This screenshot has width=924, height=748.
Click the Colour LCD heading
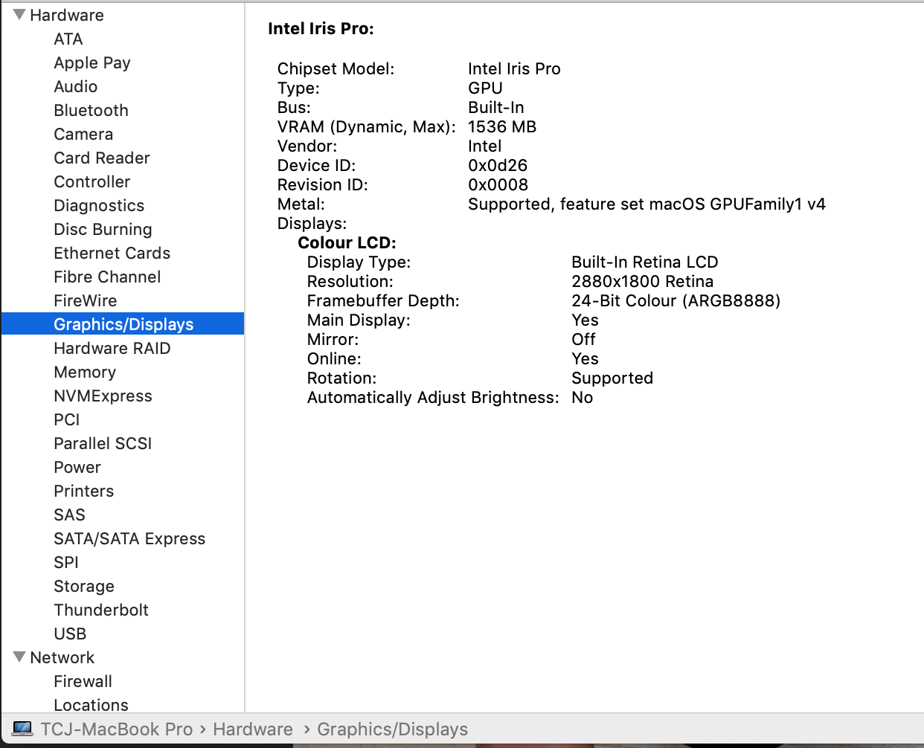347,242
